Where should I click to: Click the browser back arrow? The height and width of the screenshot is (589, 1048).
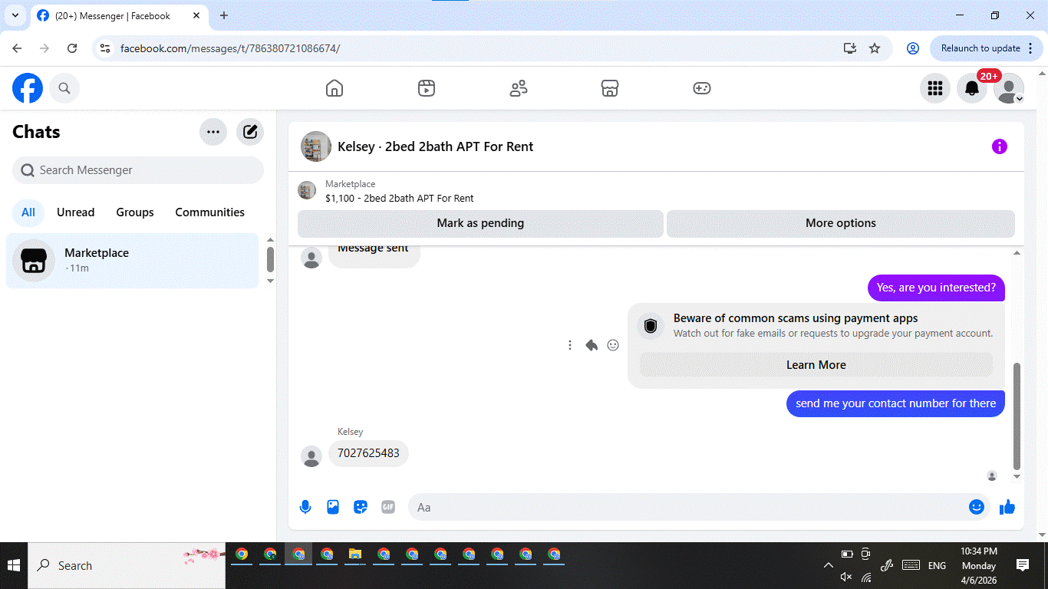[17, 48]
